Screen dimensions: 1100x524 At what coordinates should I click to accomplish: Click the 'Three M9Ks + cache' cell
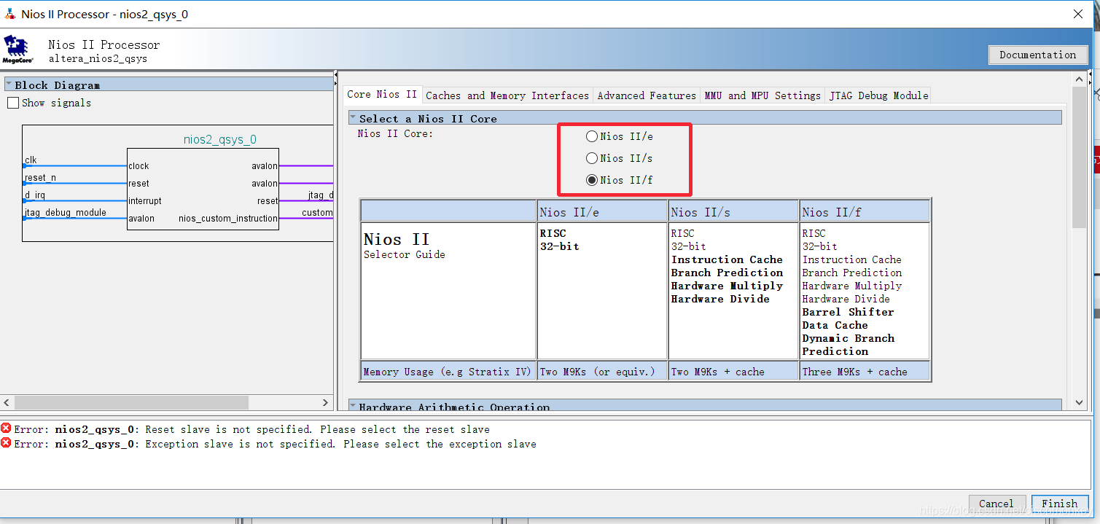click(865, 372)
